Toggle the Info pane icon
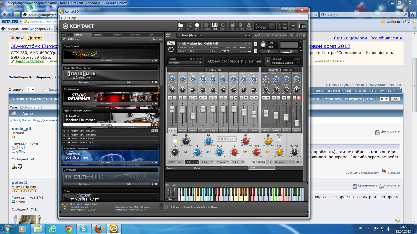 pos(197,26)
